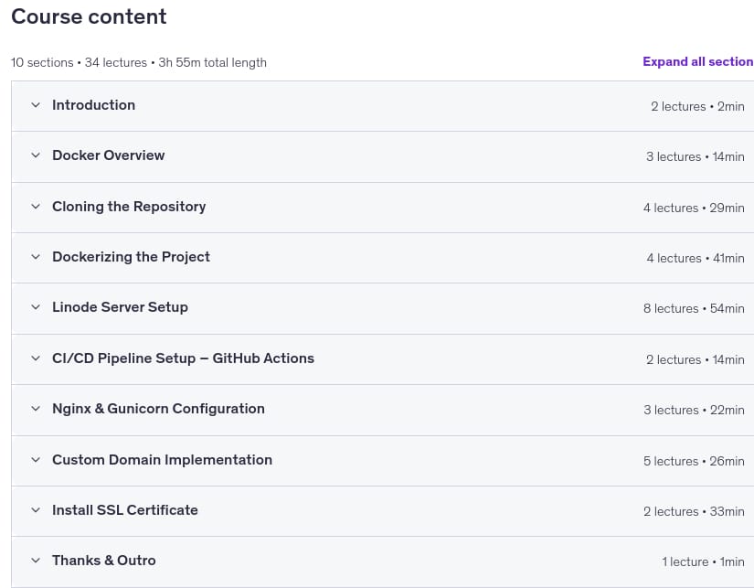Open Thanks & Outro section title
Viewport: 754px width, 588px height.
(x=104, y=560)
